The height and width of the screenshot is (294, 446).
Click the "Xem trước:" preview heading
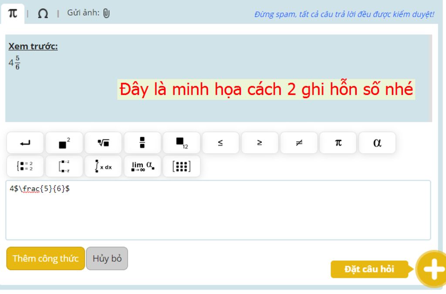coord(33,46)
